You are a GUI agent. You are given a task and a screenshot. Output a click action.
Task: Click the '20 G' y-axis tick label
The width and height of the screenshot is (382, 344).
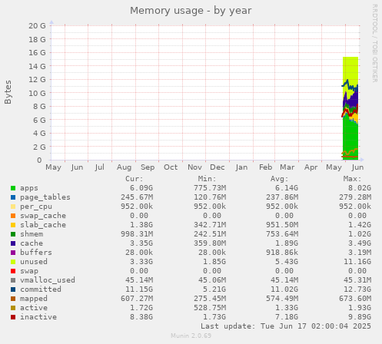[x=37, y=26]
